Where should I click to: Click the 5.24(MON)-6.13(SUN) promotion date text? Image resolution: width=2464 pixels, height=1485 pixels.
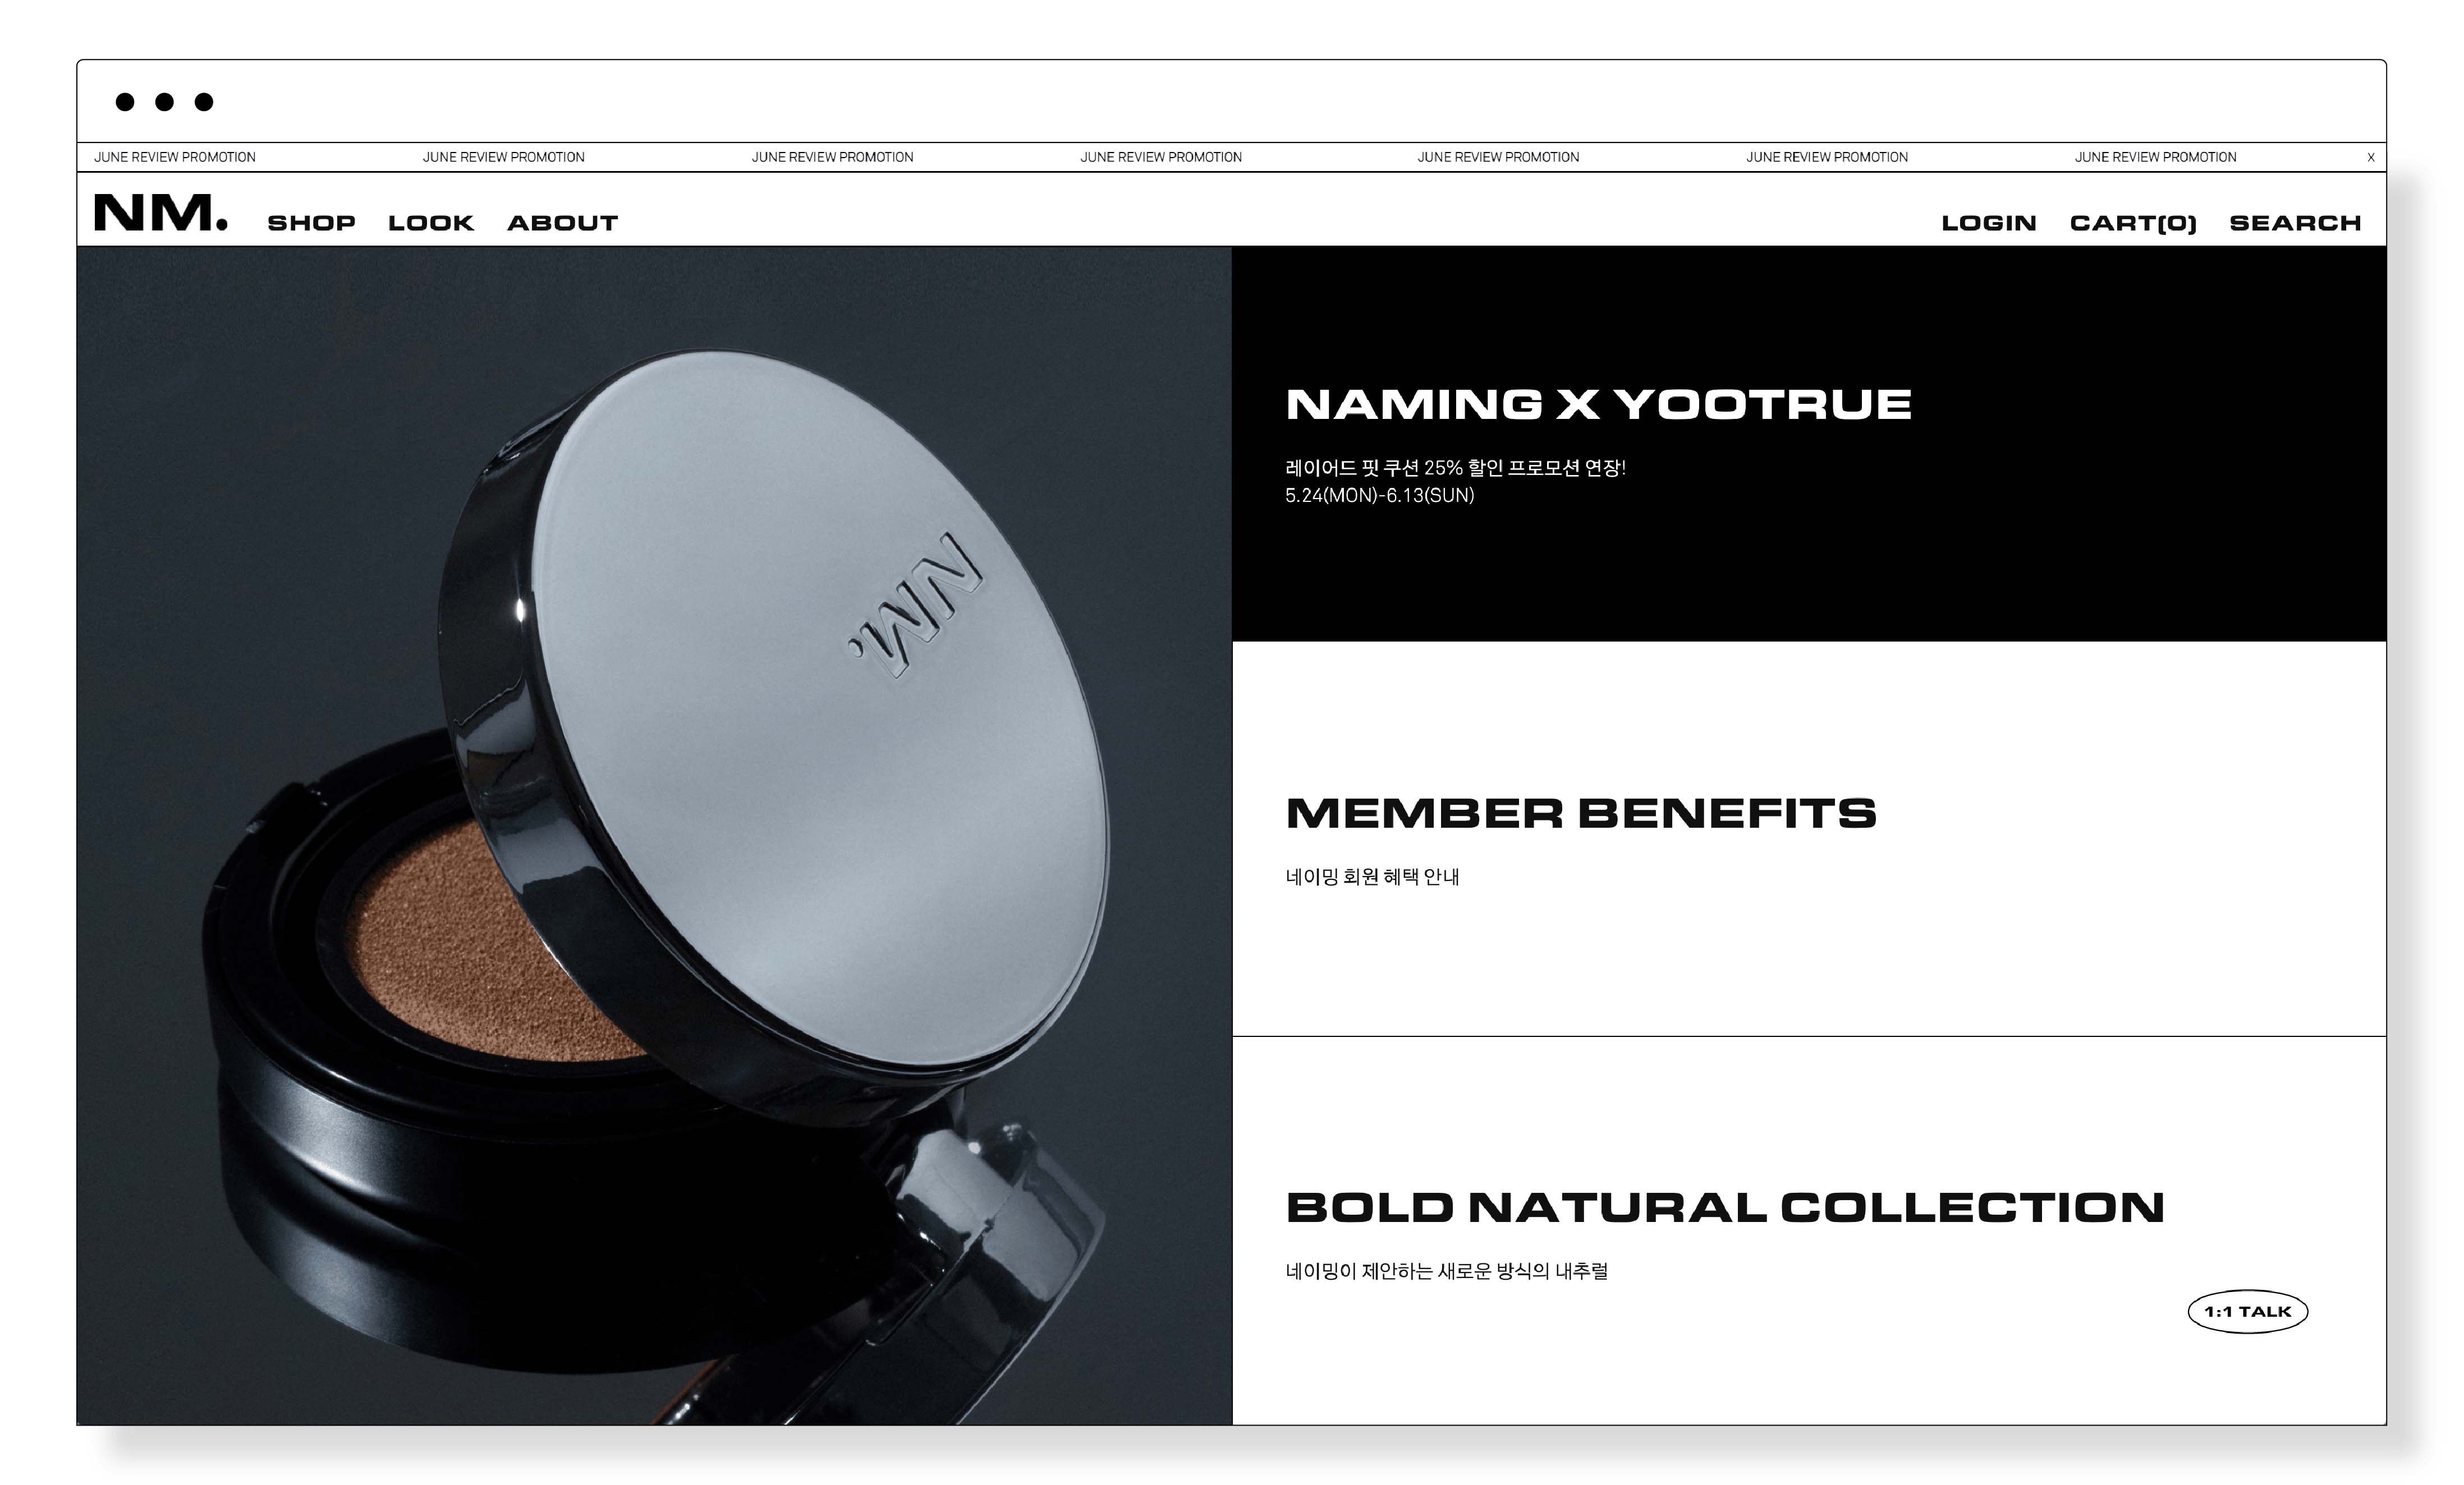1379,495
